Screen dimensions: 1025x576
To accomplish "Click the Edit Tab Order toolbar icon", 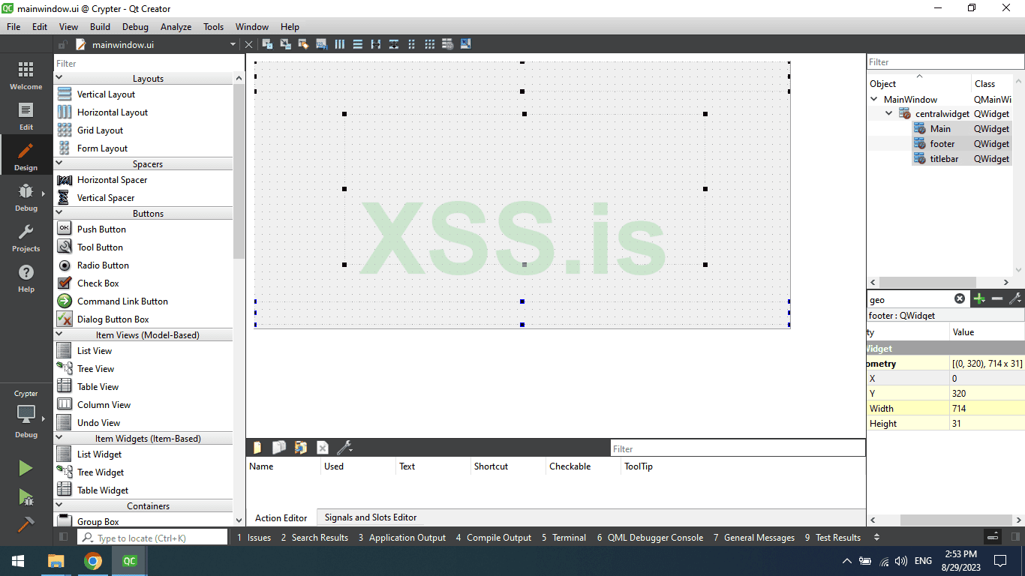I will pyautogui.click(x=321, y=43).
